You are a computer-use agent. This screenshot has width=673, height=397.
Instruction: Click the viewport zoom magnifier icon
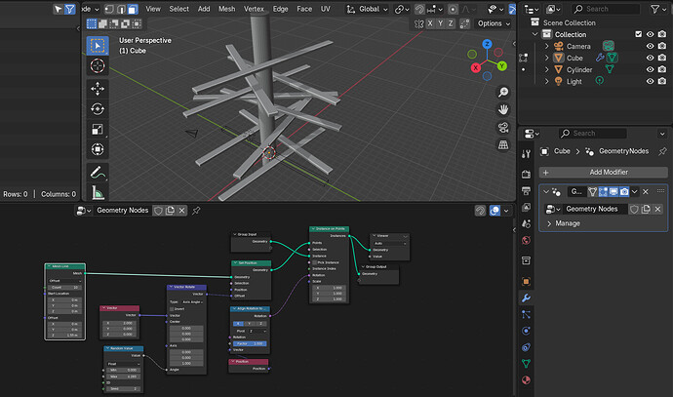[503, 92]
